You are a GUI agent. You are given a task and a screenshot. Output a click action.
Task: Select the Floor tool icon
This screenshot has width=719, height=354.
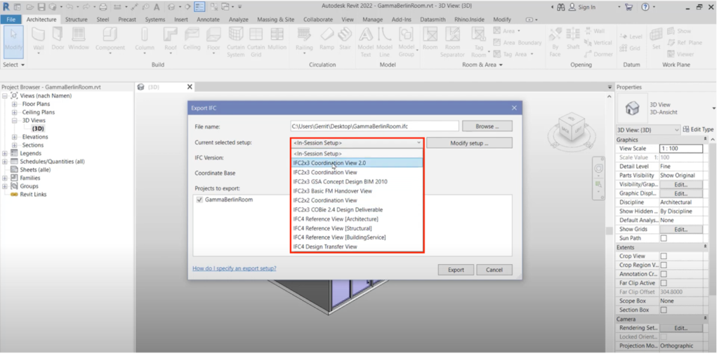213,34
